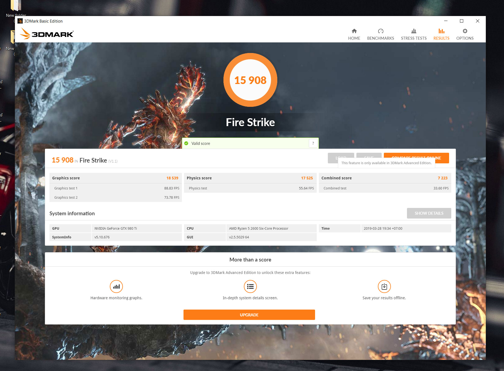Viewport: 504px width, 371px height.
Task: Click NVIDIA GeForce GTX 980 Ti cell
Action: tap(137, 228)
